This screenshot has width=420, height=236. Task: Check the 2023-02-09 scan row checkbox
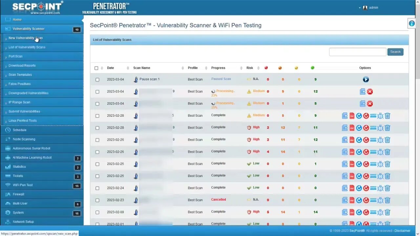[97, 212]
